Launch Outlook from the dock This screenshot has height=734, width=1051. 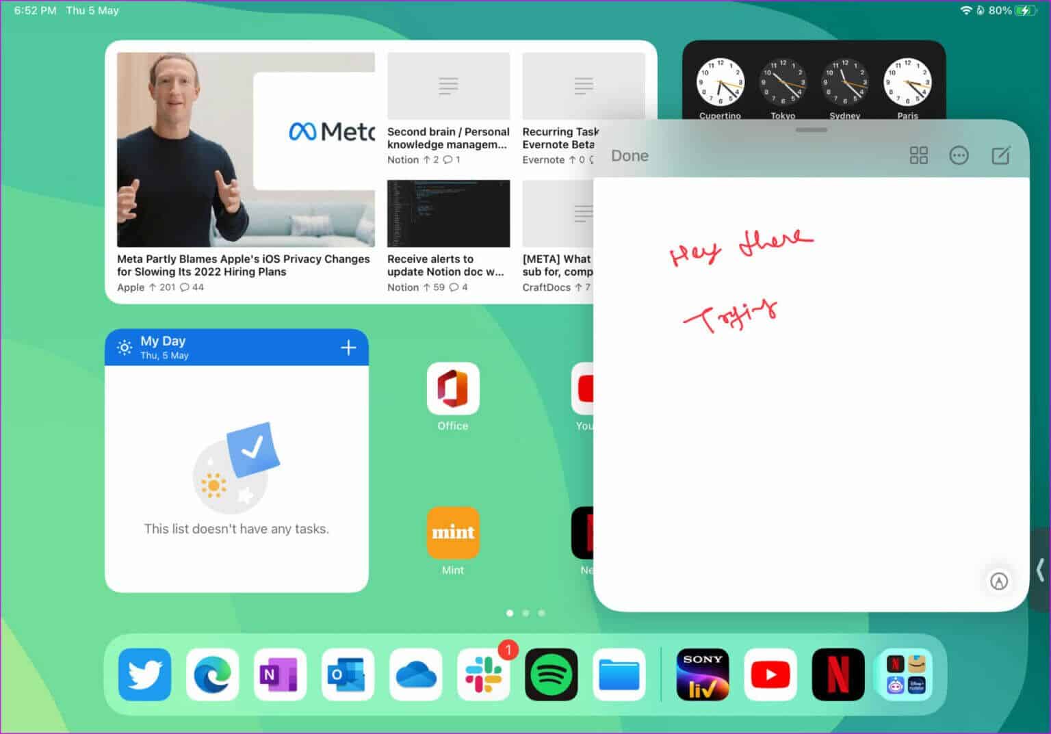point(348,674)
